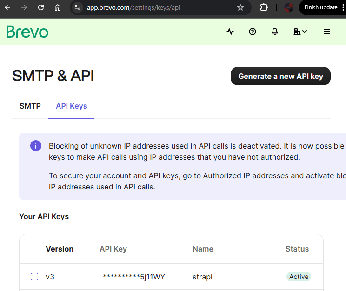Click the masked key ending 5j11WY
This screenshot has width=346, height=291.
(x=134, y=277)
